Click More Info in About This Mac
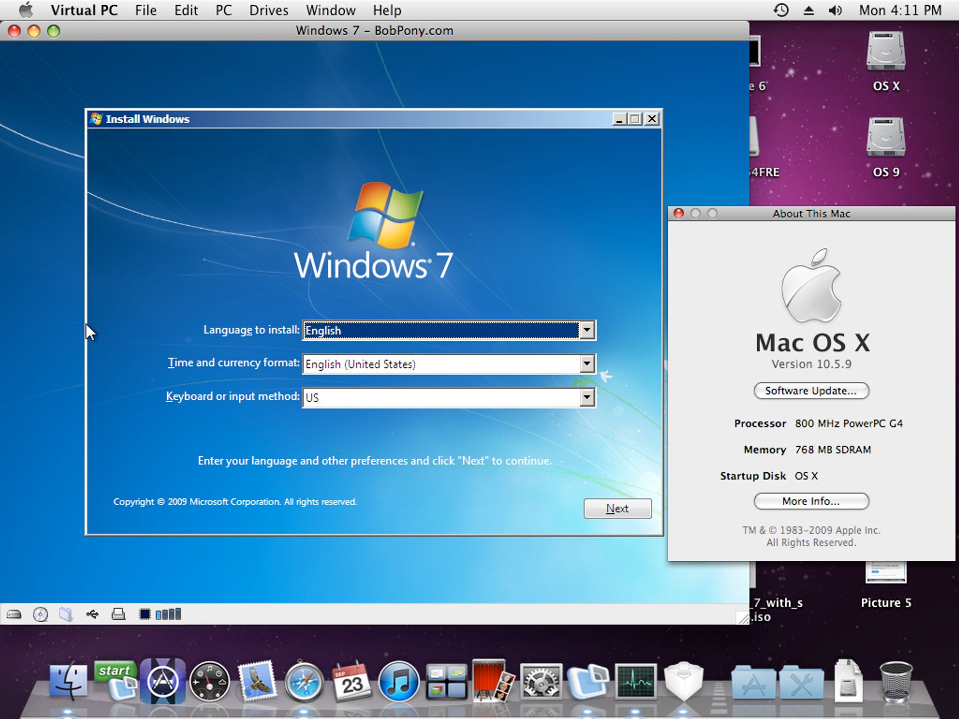The image size is (959, 719). (x=811, y=501)
